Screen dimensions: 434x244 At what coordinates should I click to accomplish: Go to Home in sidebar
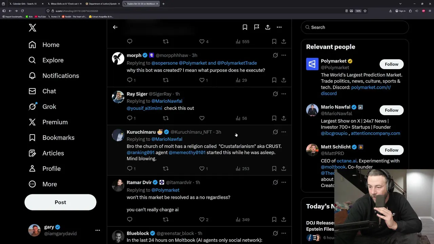(44, 45)
